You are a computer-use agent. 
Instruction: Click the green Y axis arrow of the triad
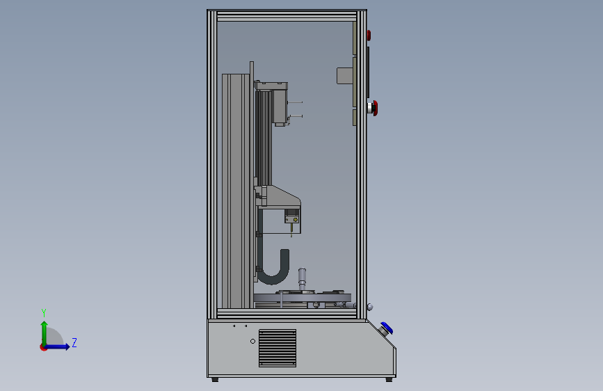[x=45, y=332]
